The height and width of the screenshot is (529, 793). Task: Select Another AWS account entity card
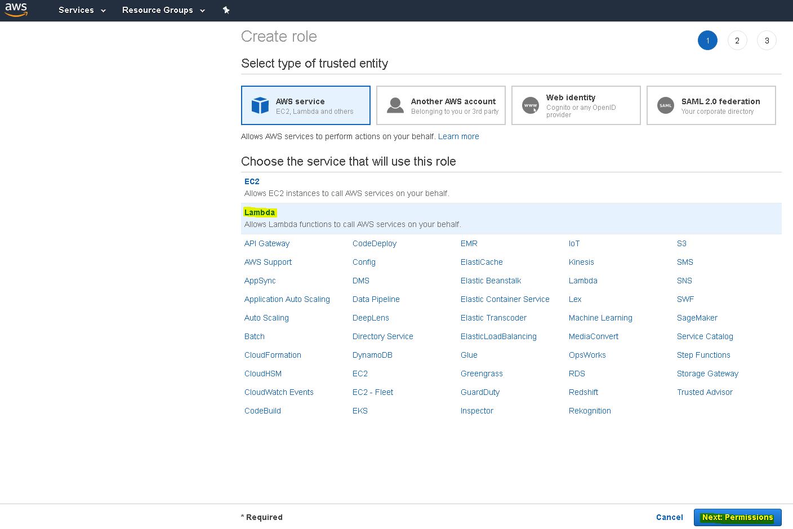point(440,105)
